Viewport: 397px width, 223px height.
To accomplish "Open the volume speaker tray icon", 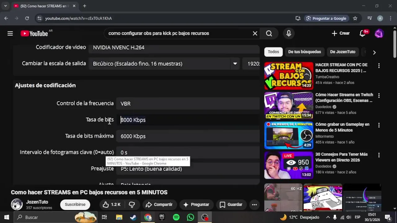I will click(x=349, y=217).
